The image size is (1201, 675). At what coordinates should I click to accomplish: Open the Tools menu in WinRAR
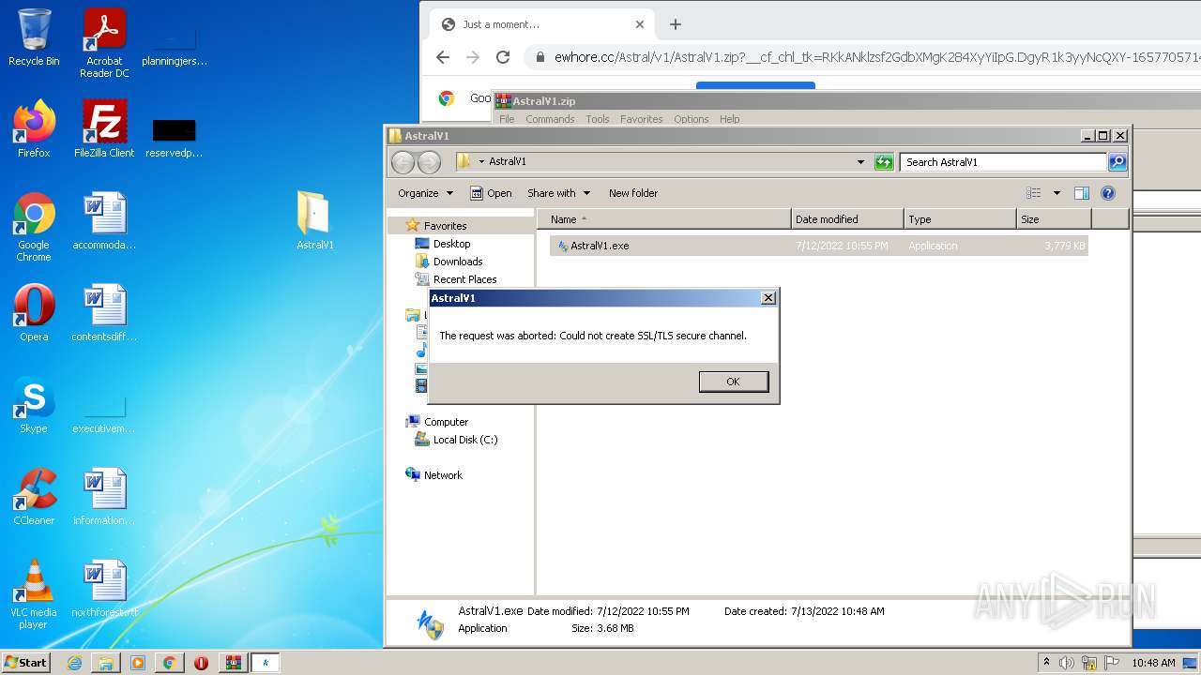[598, 119]
